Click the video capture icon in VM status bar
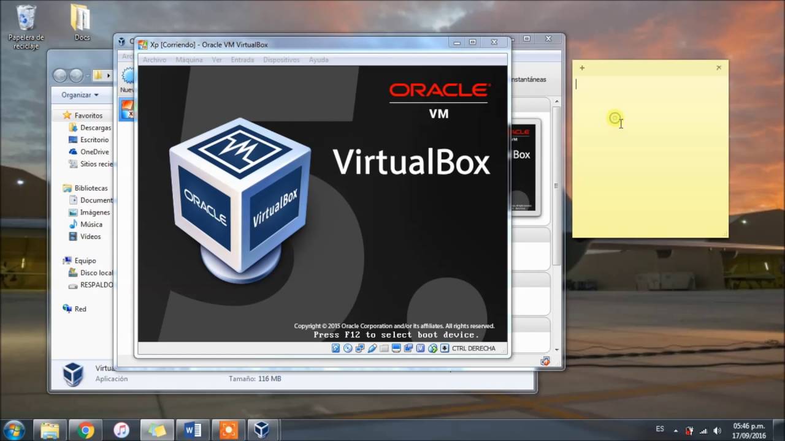 408,349
